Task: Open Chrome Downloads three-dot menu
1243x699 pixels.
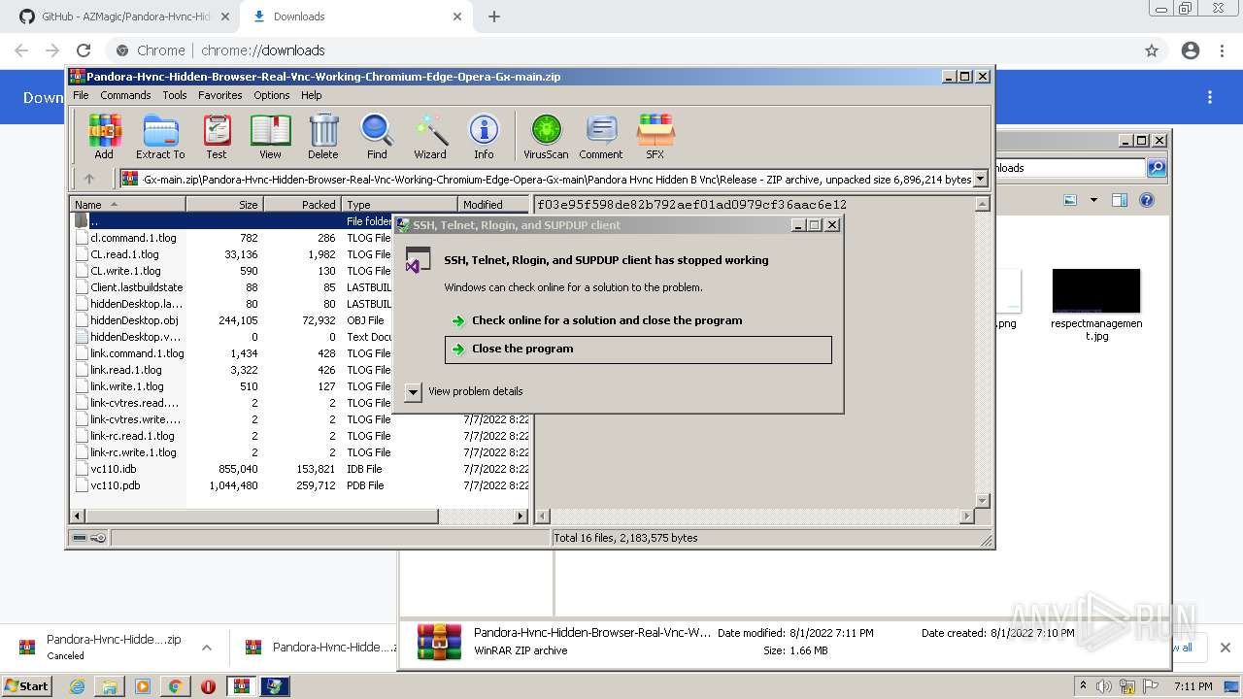Action: click(1210, 97)
